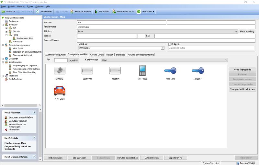The width and height of the screenshot is (259, 165).
Task: Enable the Gültig bis checkbox
Action: [x=169, y=44]
